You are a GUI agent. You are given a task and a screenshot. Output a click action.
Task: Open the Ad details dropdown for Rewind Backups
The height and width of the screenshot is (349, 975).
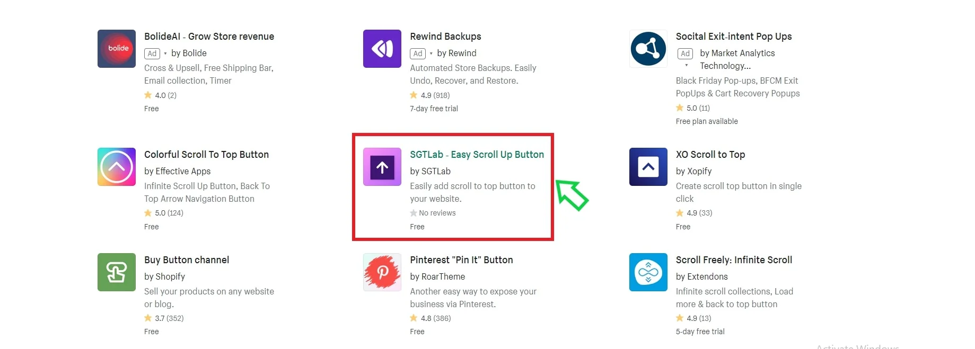[x=431, y=53]
